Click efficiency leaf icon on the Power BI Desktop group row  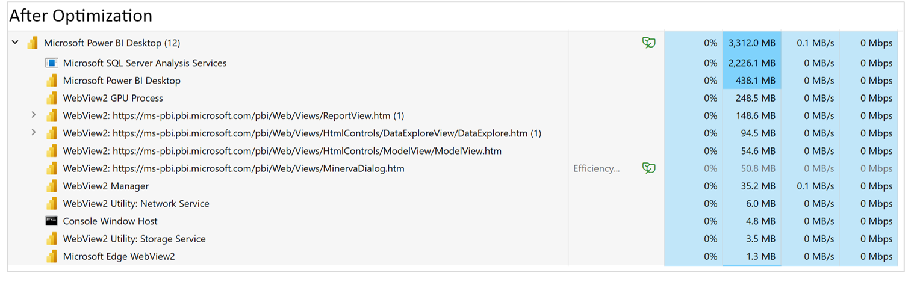[x=648, y=43]
